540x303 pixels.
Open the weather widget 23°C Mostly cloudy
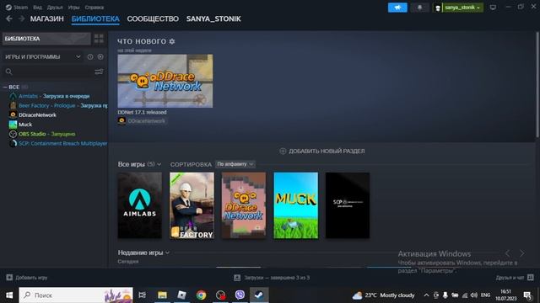[383, 295]
